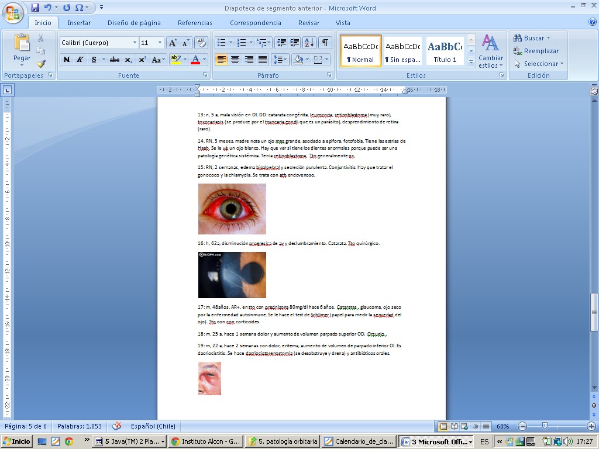Apply the Título 1 style
This screenshot has height=449, width=599.
click(445, 51)
